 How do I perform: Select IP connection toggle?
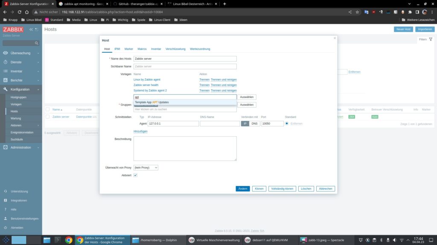[245, 124]
